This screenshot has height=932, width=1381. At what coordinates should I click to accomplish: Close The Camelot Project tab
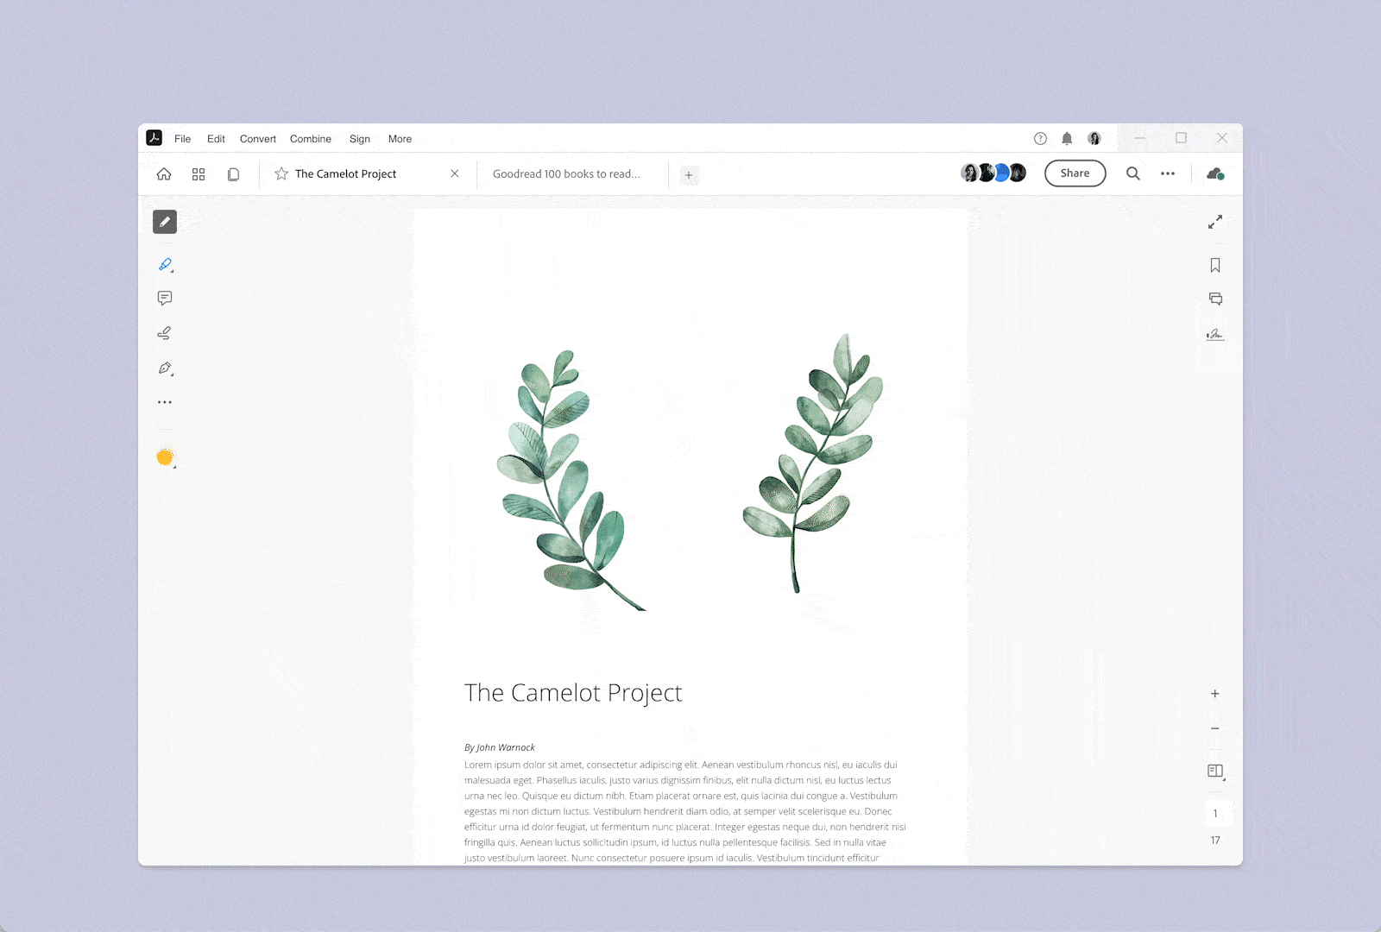click(x=455, y=173)
